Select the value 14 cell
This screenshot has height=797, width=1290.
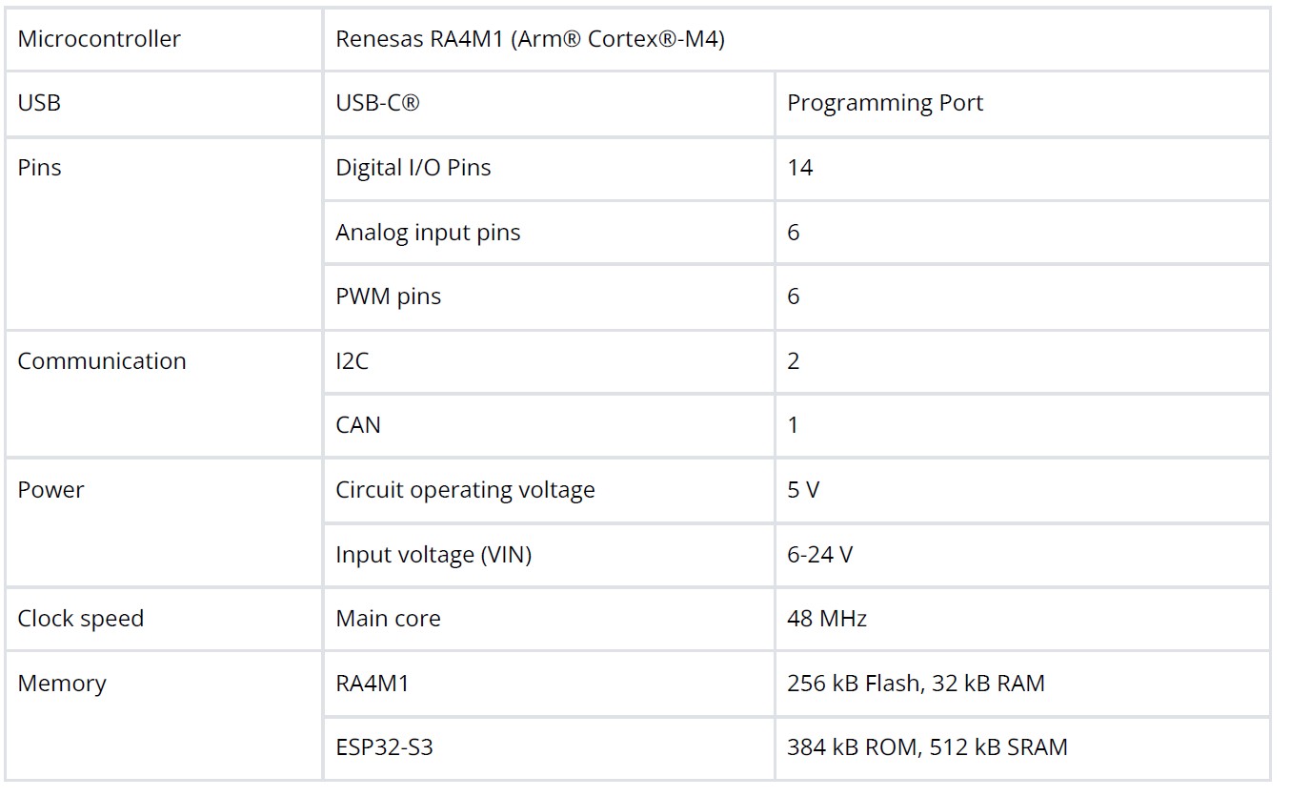point(800,168)
